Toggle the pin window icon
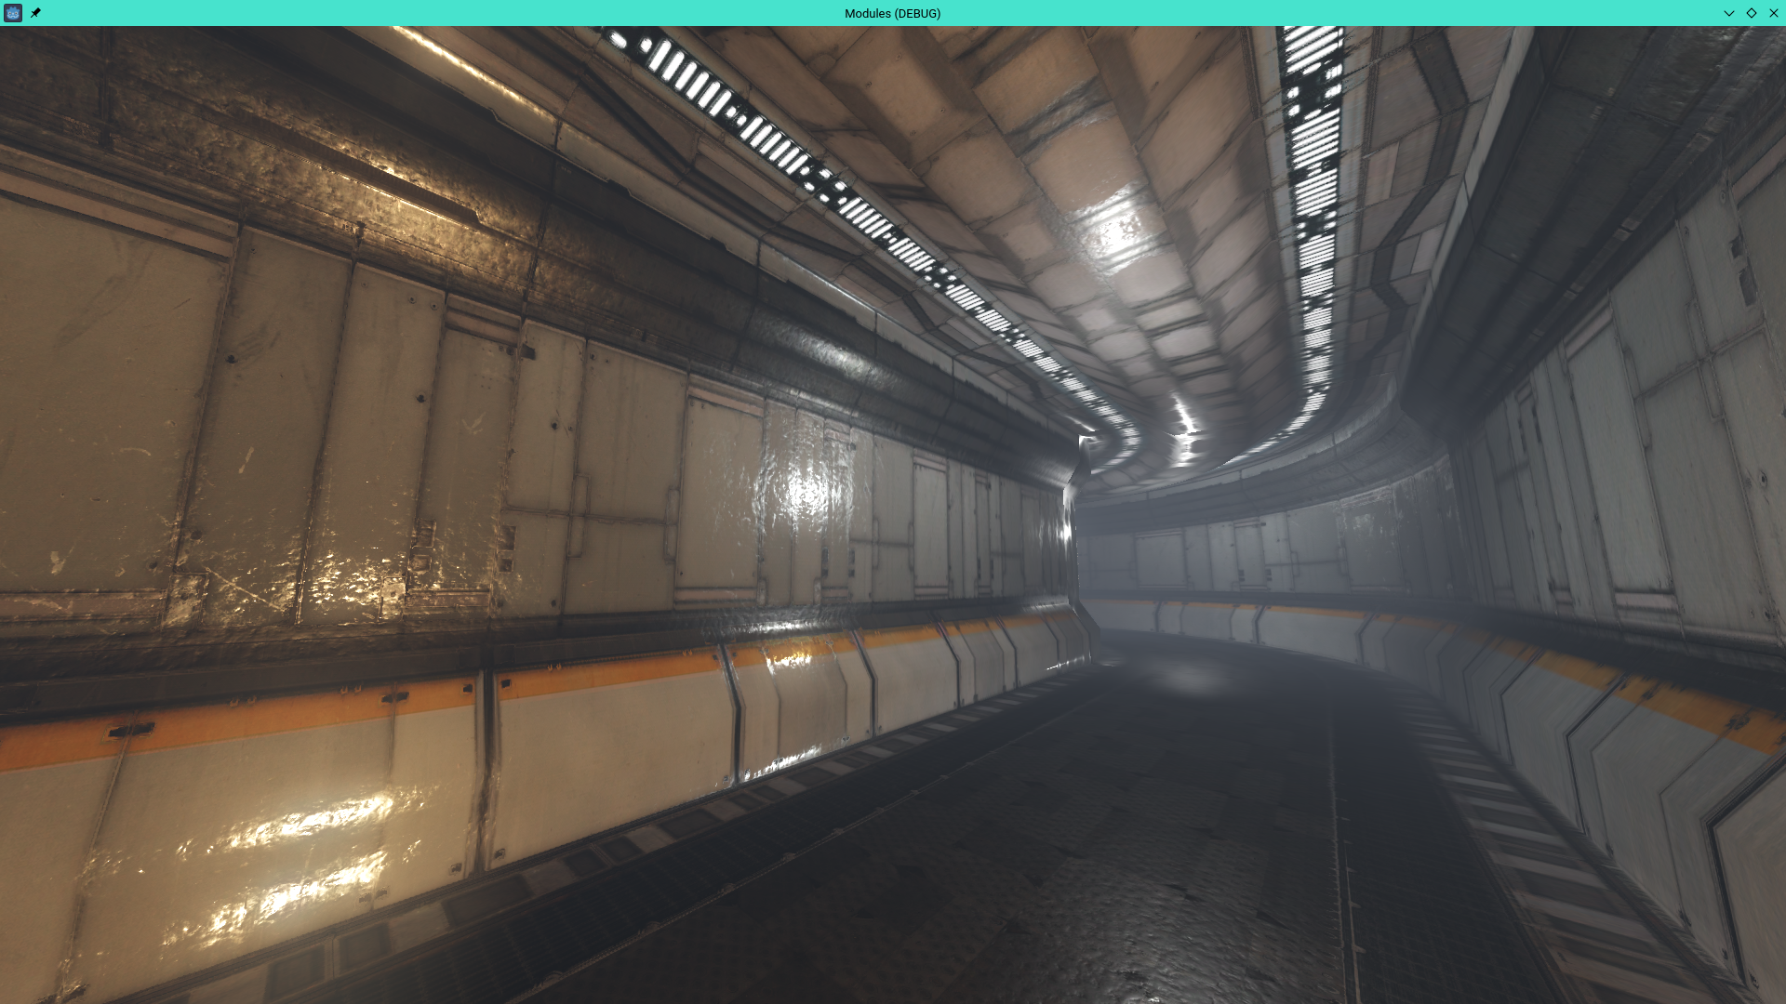 (35, 13)
